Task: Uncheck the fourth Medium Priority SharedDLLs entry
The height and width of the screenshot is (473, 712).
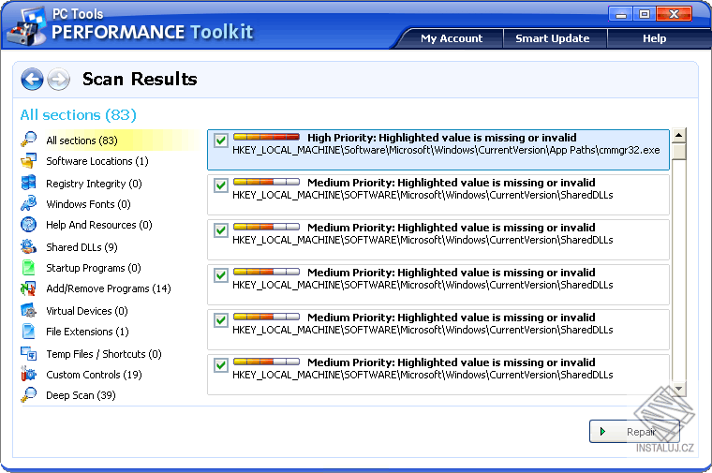Action: pyautogui.click(x=221, y=320)
